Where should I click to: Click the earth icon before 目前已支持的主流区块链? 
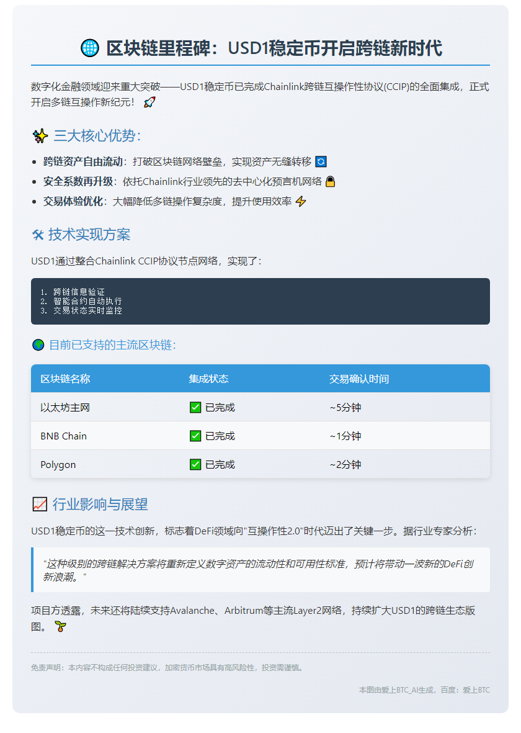pos(38,345)
